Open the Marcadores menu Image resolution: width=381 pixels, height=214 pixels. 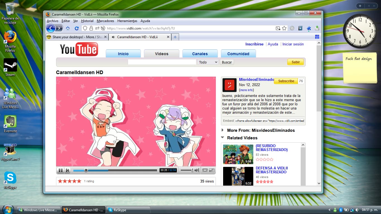click(105, 21)
